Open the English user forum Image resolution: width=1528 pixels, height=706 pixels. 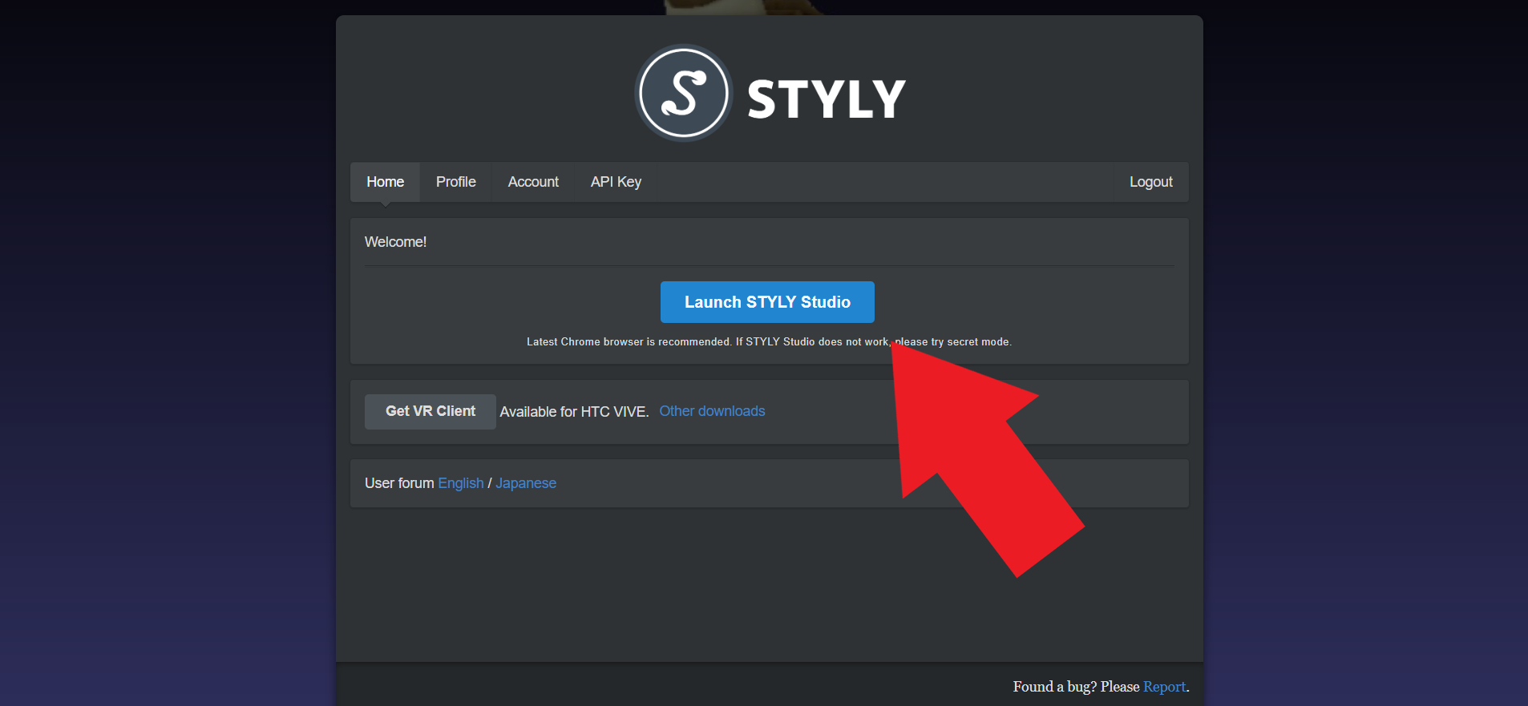pyautogui.click(x=461, y=483)
